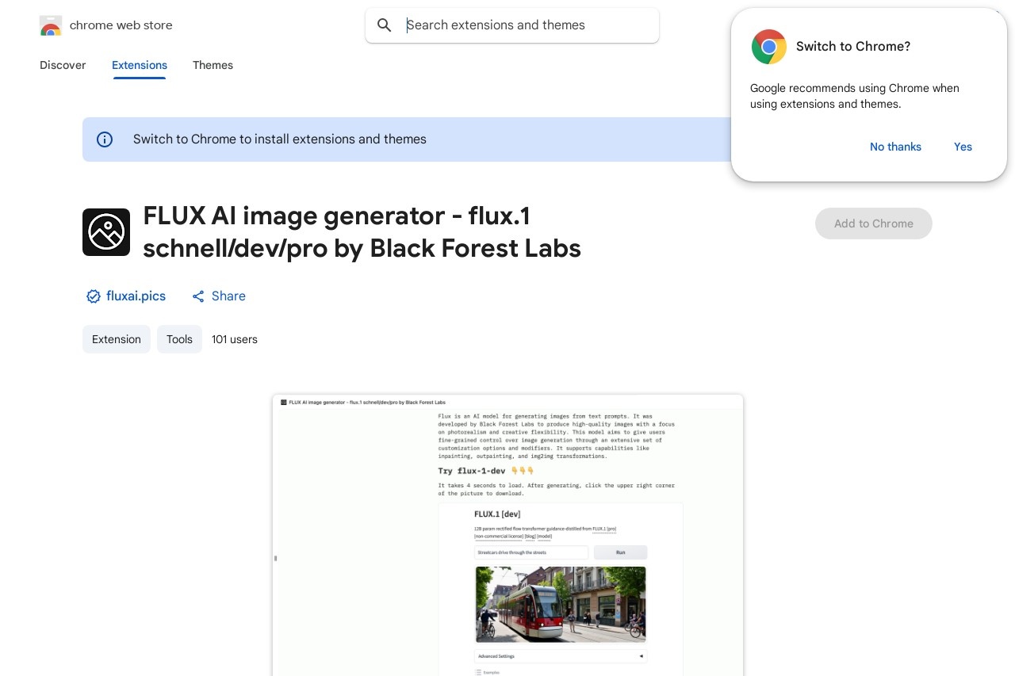This screenshot has height=676, width=1015.
Task: Focus the Search extensions and themes field
Action: click(512, 25)
